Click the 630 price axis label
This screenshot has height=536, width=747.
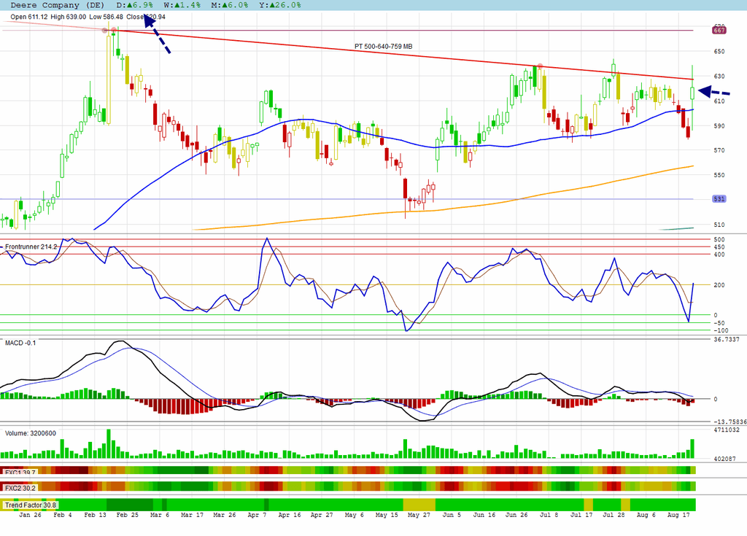coord(719,77)
